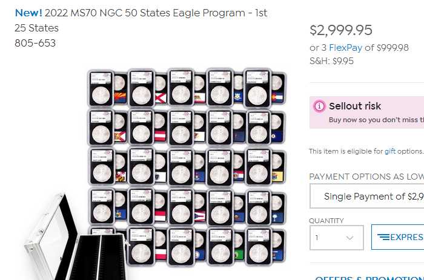
Task: Expand the Single Payment options dropdown
Action: pos(366,196)
